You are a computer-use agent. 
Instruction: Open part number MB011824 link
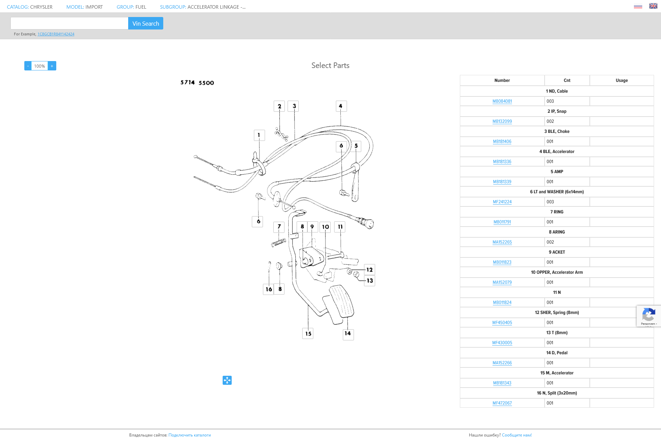coord(502,303)
